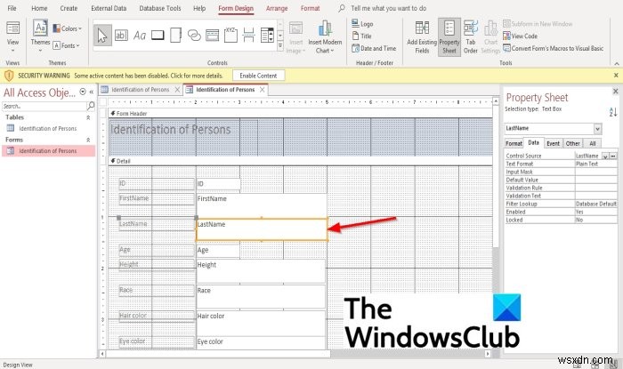Open the Colors theme dropdown
623x369 pixels.
coord(67,28)
